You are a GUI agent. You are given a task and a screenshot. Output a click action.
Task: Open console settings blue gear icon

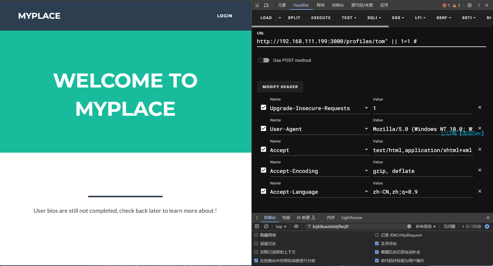(x=487, y=226)
